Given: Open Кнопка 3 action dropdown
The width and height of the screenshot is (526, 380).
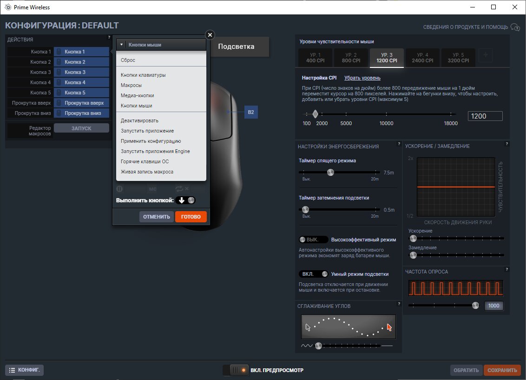Looking at the screenshot, I should tap(81, 72).
